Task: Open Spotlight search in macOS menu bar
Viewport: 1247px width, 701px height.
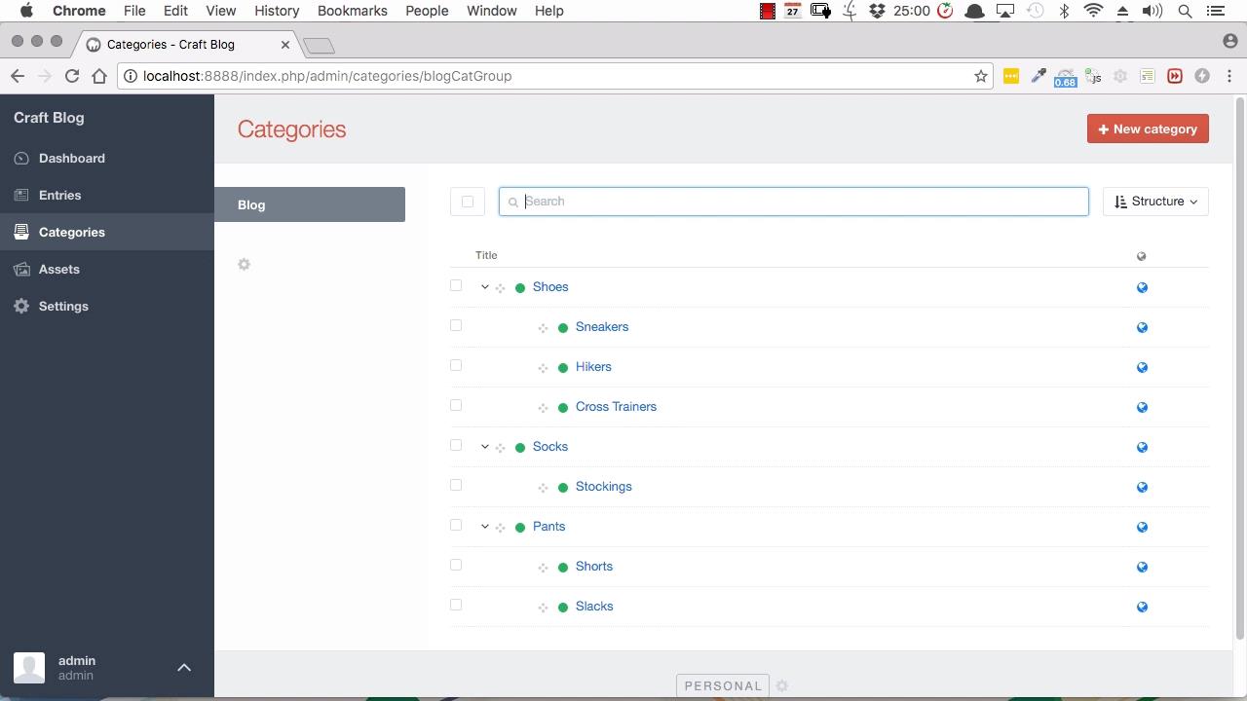Action: 1185,11
